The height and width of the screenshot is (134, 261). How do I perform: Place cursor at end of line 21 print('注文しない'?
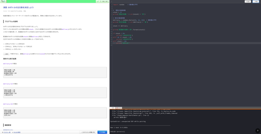click(x=130, y=43)
